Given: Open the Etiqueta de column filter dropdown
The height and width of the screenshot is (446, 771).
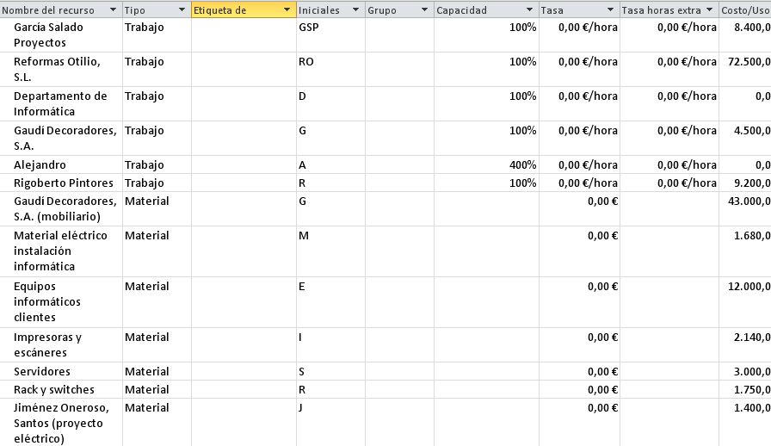Looking at the screenshot, I should point(287,10).
